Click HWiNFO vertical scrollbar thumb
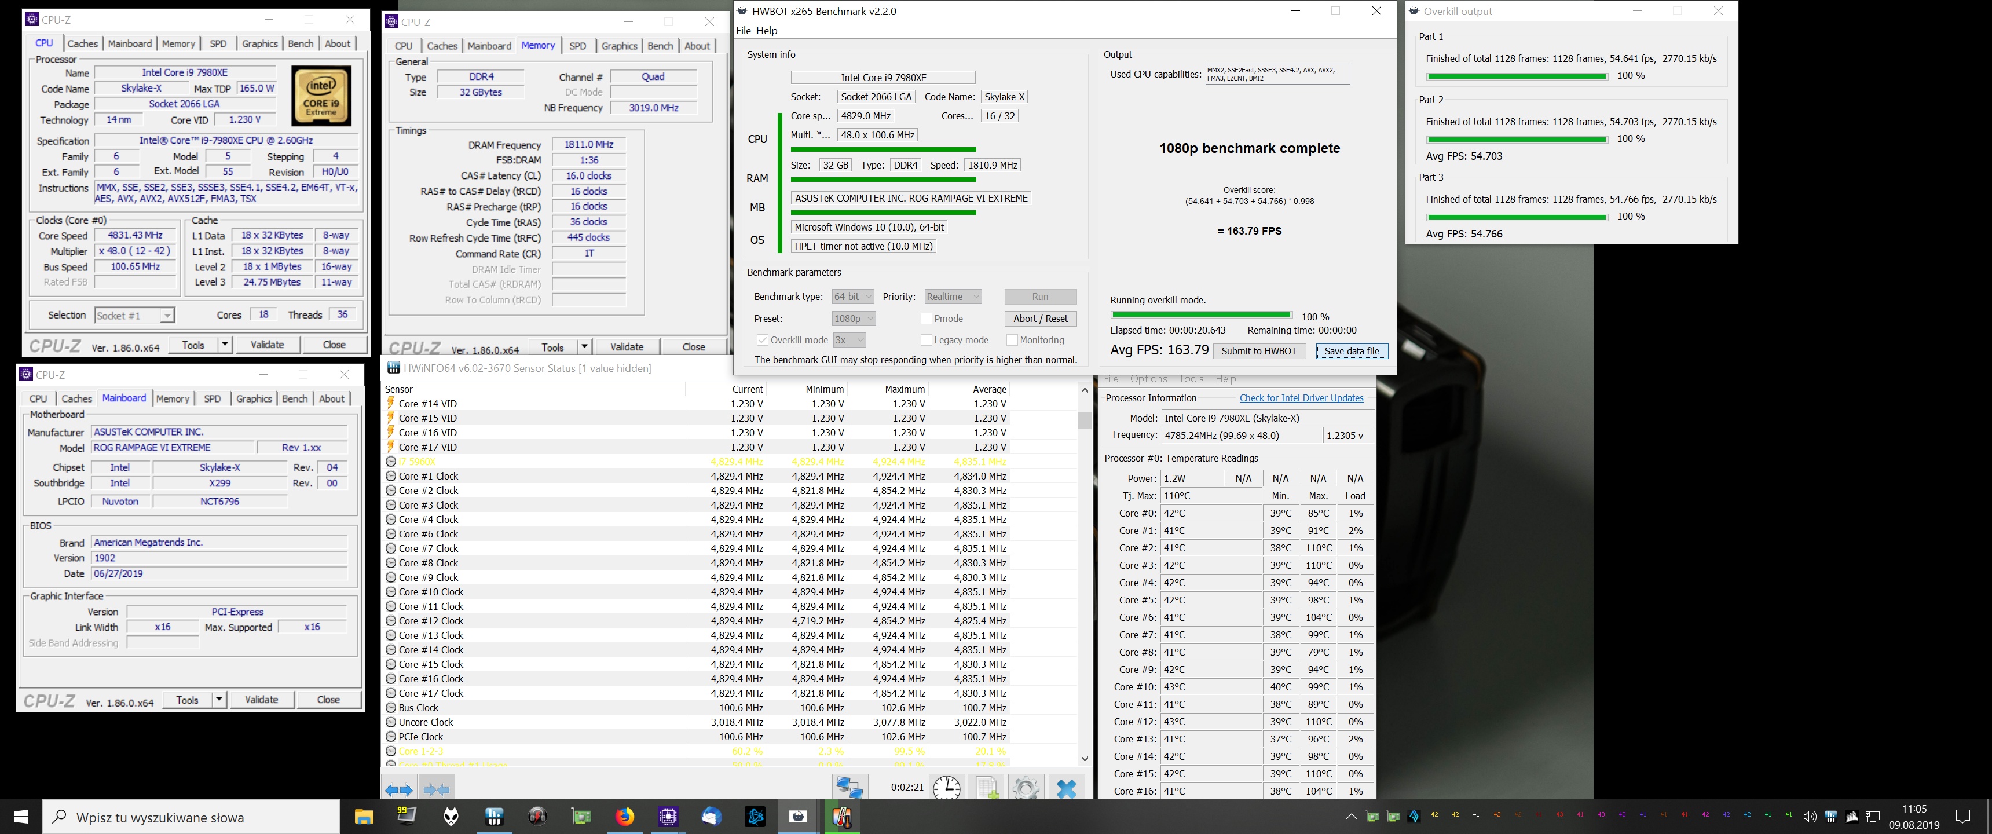 [1084, 420]
